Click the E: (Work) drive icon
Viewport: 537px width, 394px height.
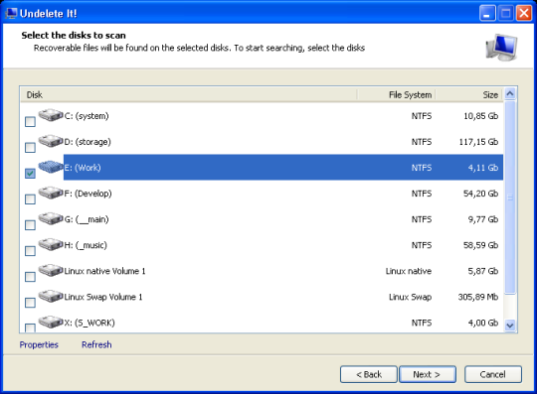coord(51,167)
